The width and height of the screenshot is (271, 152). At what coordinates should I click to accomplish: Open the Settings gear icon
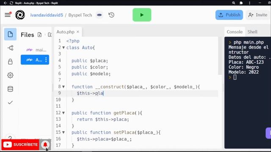[10, 75]
